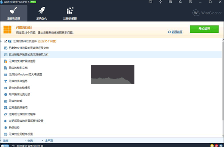The image size is (224, 147).
Task: Click the icon for 过期或无效的启动程序
Action: [6, 114]
